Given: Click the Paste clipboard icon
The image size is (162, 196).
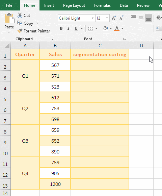Looking at the screenshot, I should tap(9, 18).
